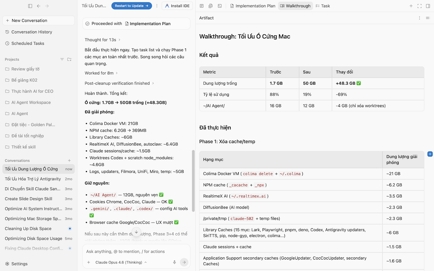Click the 1.7 GB cell in results table

coord(282,83)
